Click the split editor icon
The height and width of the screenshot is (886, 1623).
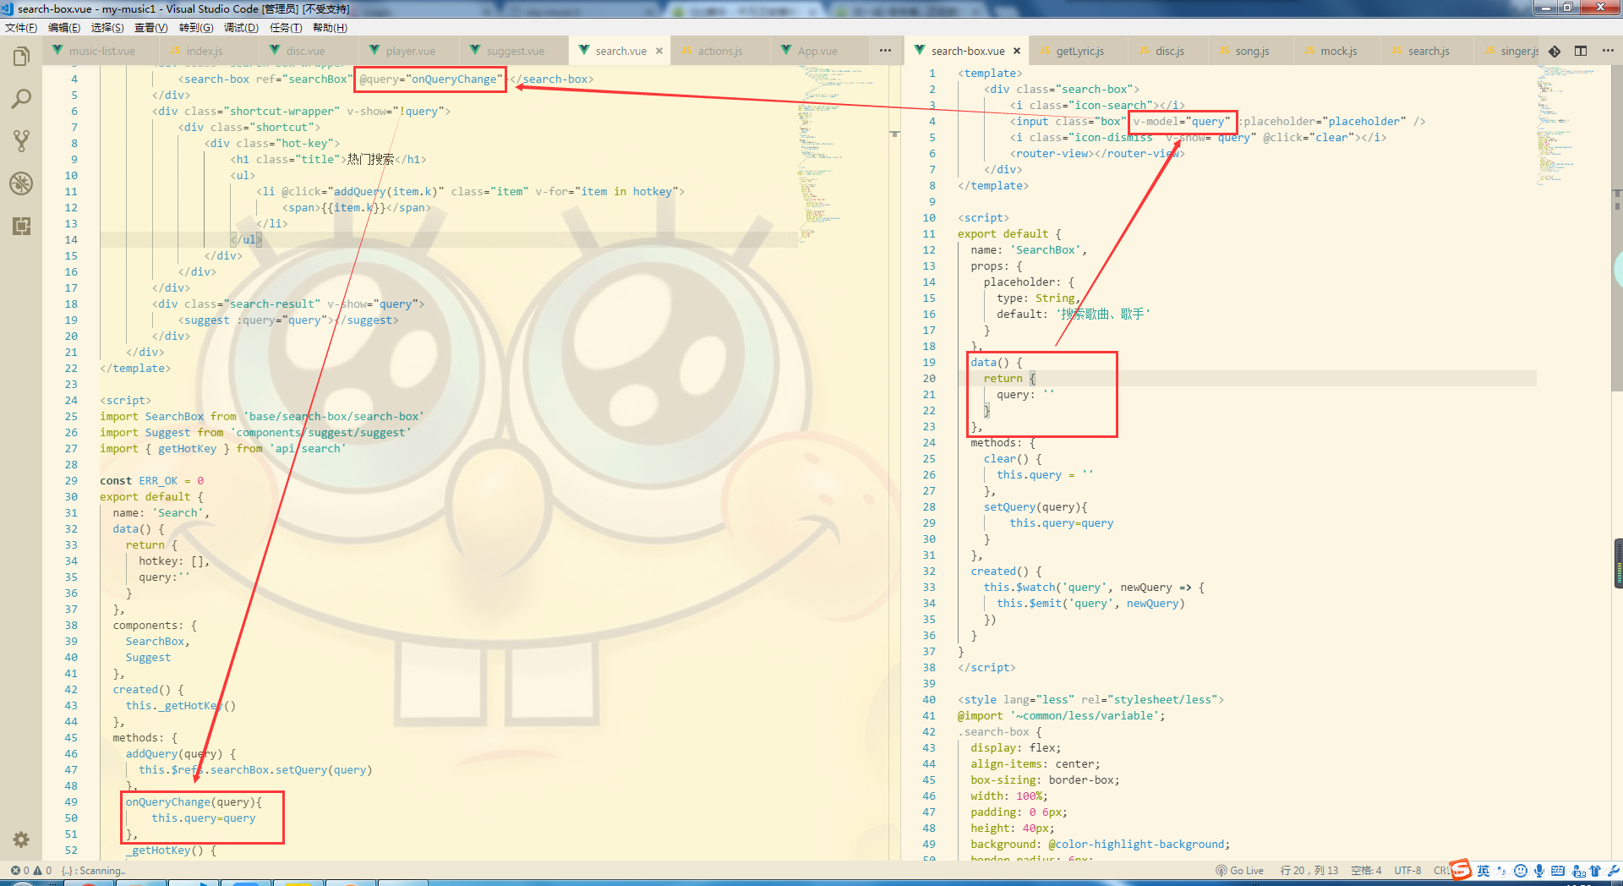pyautogui.click(x=1580, y=51)
